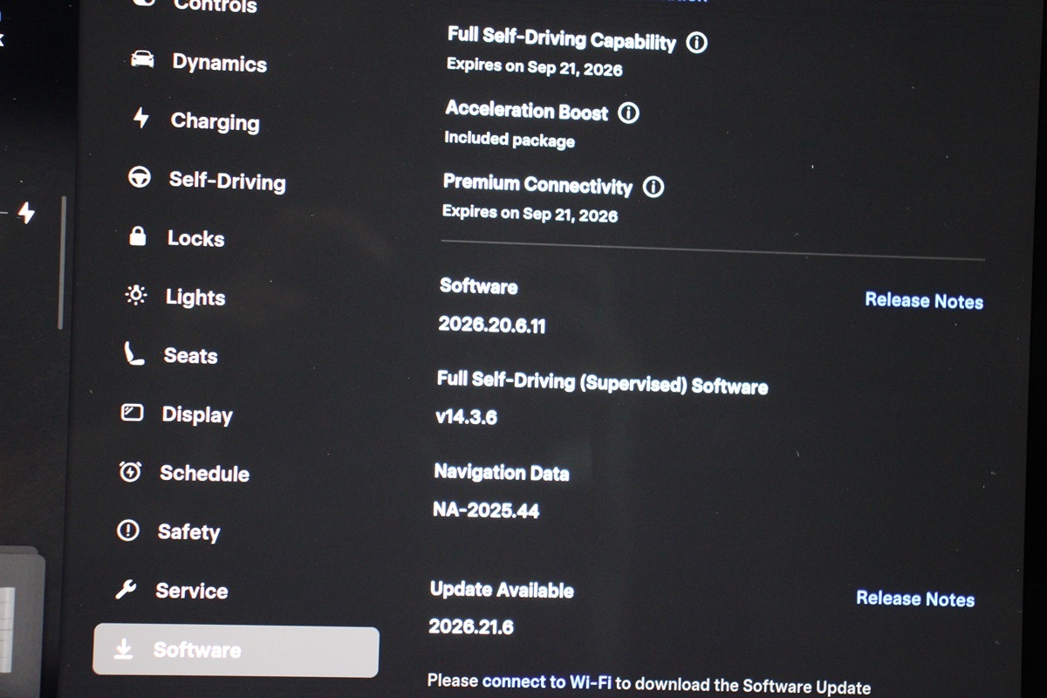Open Release Notes for update 2026.21.6

pyautogui.click(x=915, y=599)
